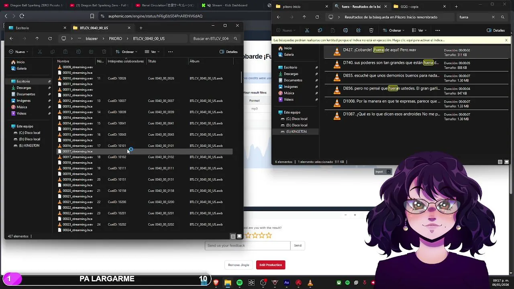The height and width of the screenshot is (289, 514).
Task: Click the Send feedback button
Action: pyautogui.click(x=298, y=246)
